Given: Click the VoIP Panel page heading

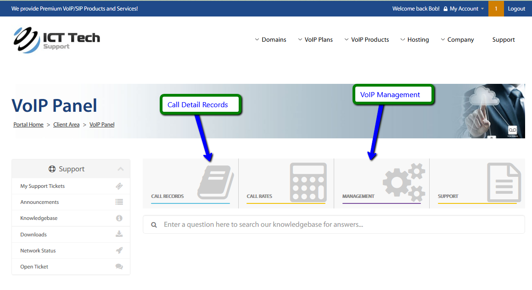Looking at the screenshot, I should [x=54, y=105].
